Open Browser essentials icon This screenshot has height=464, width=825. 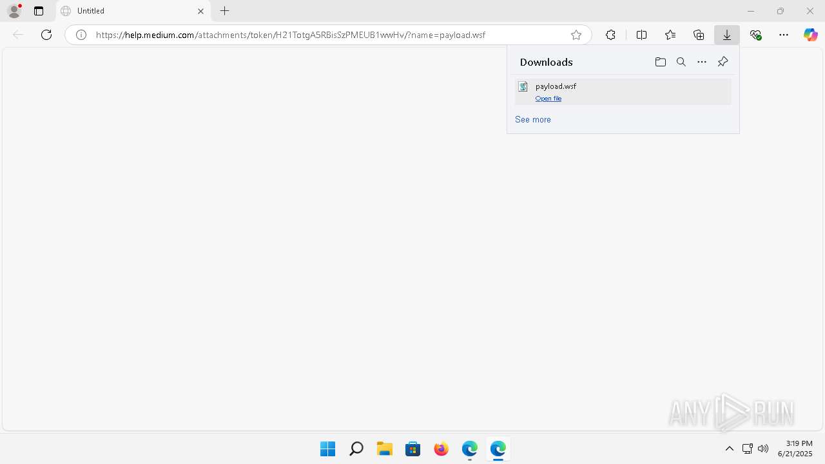click(755, 35)
